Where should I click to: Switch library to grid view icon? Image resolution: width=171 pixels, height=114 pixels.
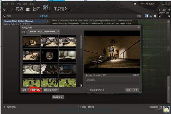pyautogui.click(x=155, y=16)
